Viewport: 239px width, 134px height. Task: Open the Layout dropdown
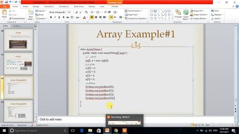click(41, 11)
